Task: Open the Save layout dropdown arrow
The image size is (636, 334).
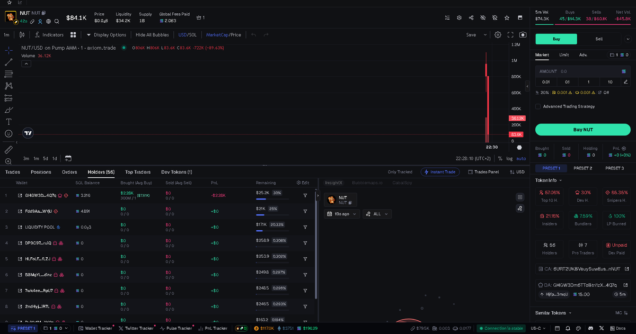Action: (485, 35)
